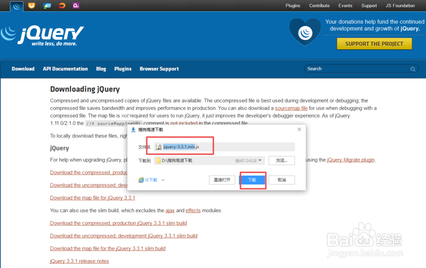The height and width of the screenshot is (268, 426).
Task: Open the effects module link
Action: [x=193, y=211]
